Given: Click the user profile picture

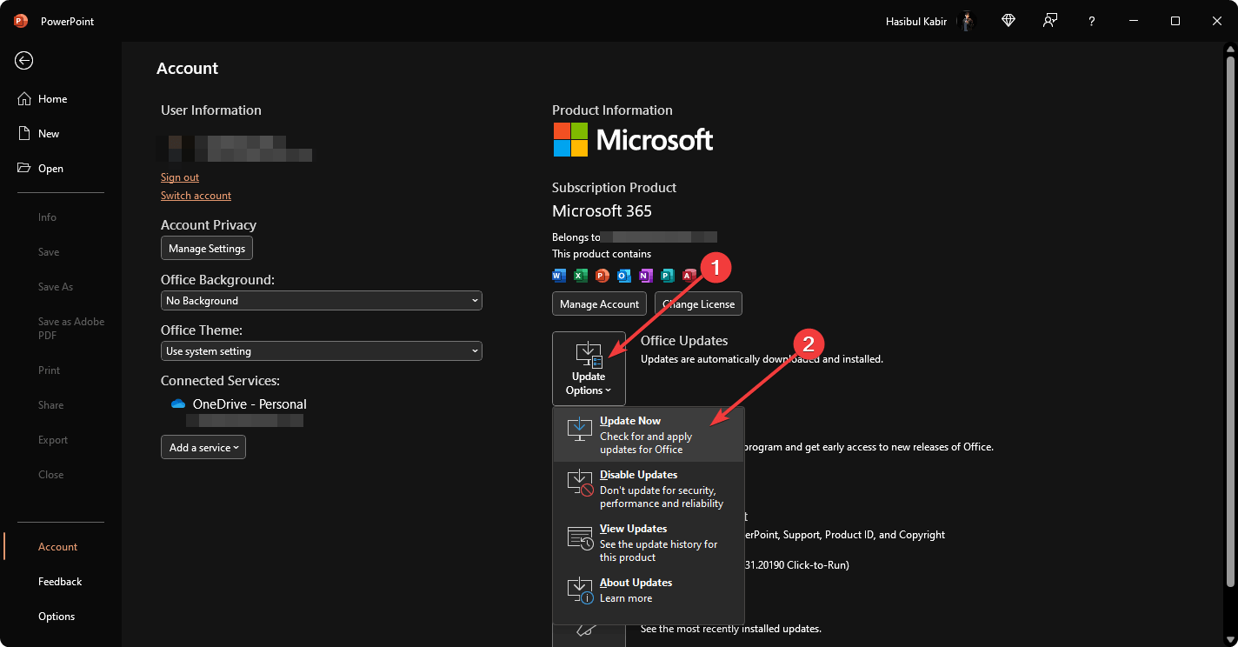Looking at the screenshot, I should point(967,21).
